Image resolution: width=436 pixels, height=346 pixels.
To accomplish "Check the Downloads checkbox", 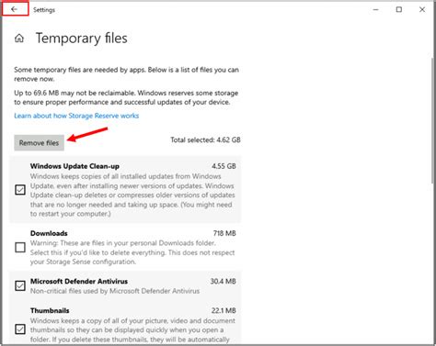I will pyautogui.click(x=20, y=247).
